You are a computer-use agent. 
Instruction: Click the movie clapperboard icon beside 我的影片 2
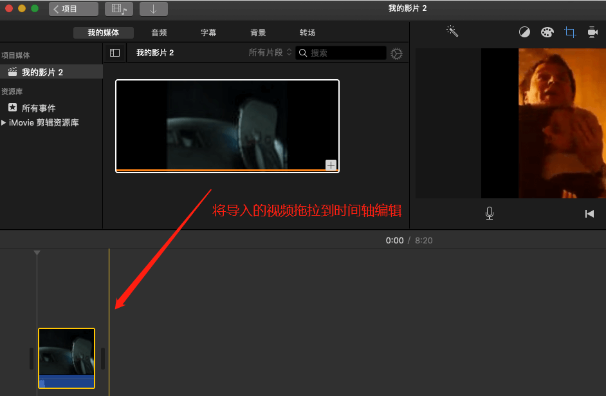pos(13,72)
